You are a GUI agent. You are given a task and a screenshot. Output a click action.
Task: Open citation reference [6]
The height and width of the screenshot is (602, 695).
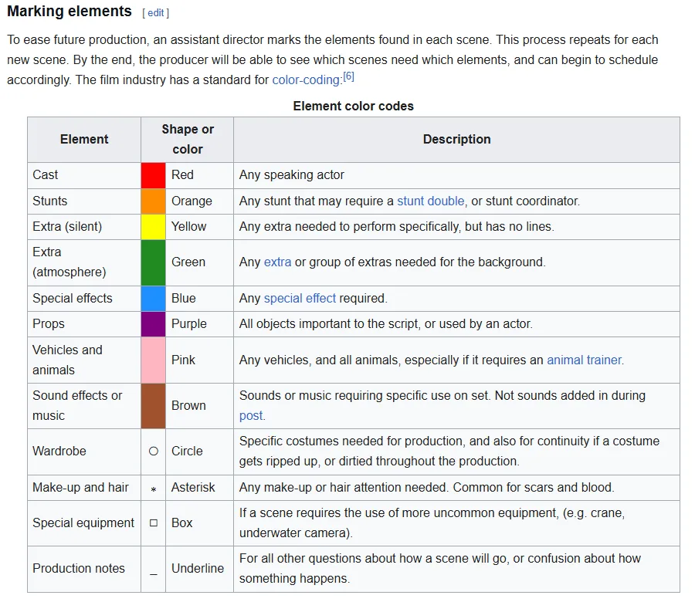tap(349, 76)
